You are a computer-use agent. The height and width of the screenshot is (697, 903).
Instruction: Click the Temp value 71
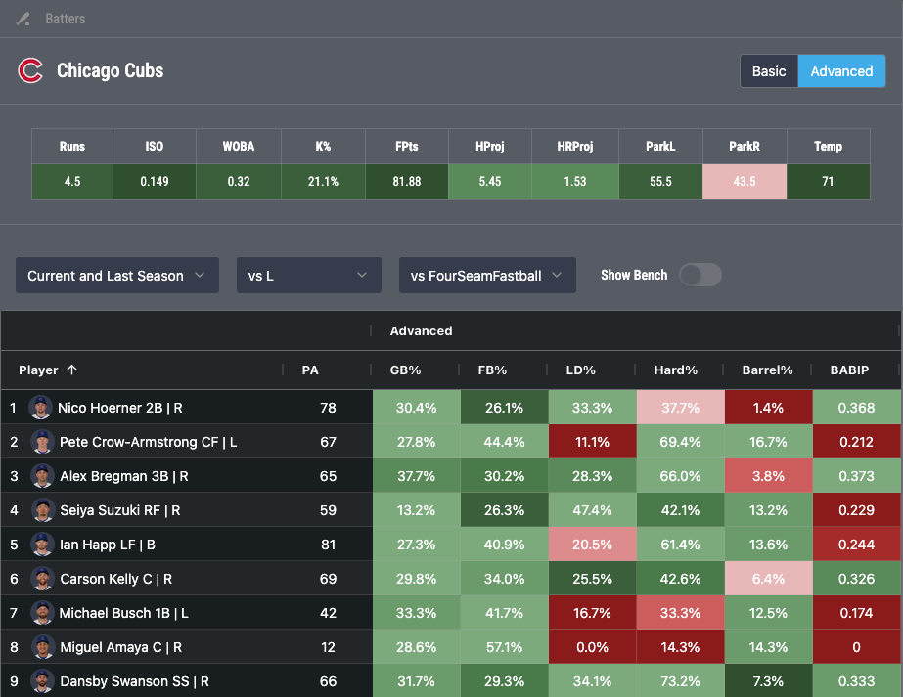coord(828,182)
